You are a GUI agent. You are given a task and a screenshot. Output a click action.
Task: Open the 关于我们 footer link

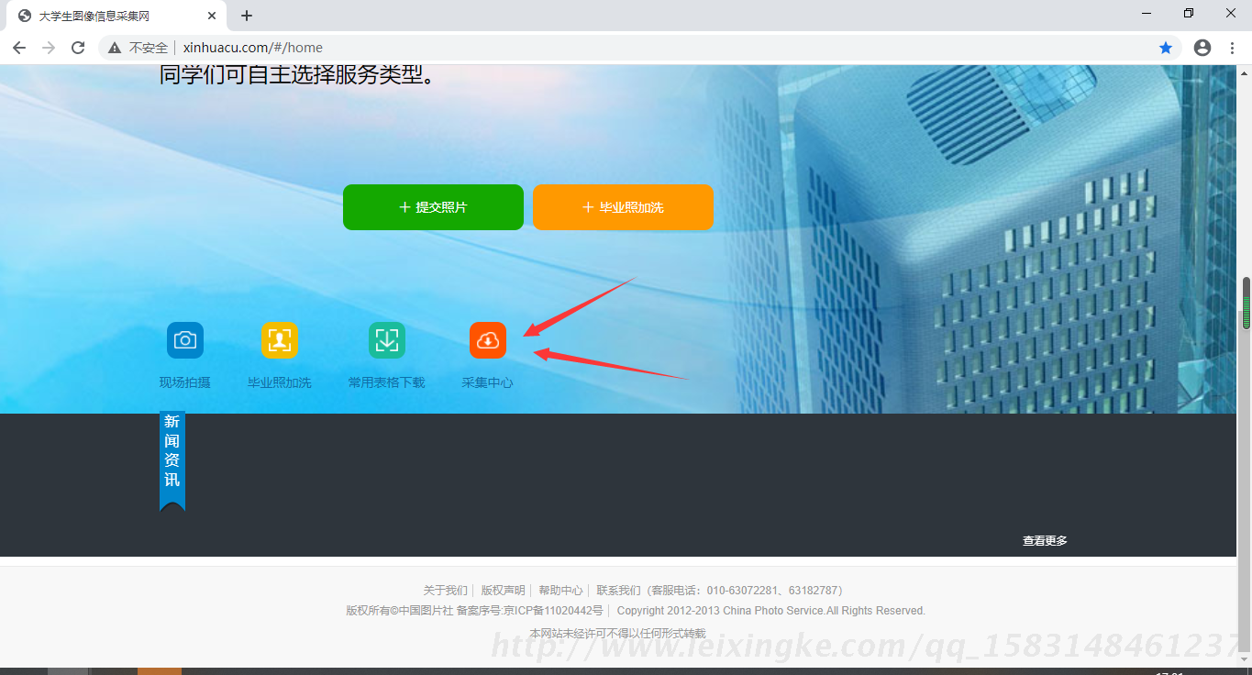(445, 591)
